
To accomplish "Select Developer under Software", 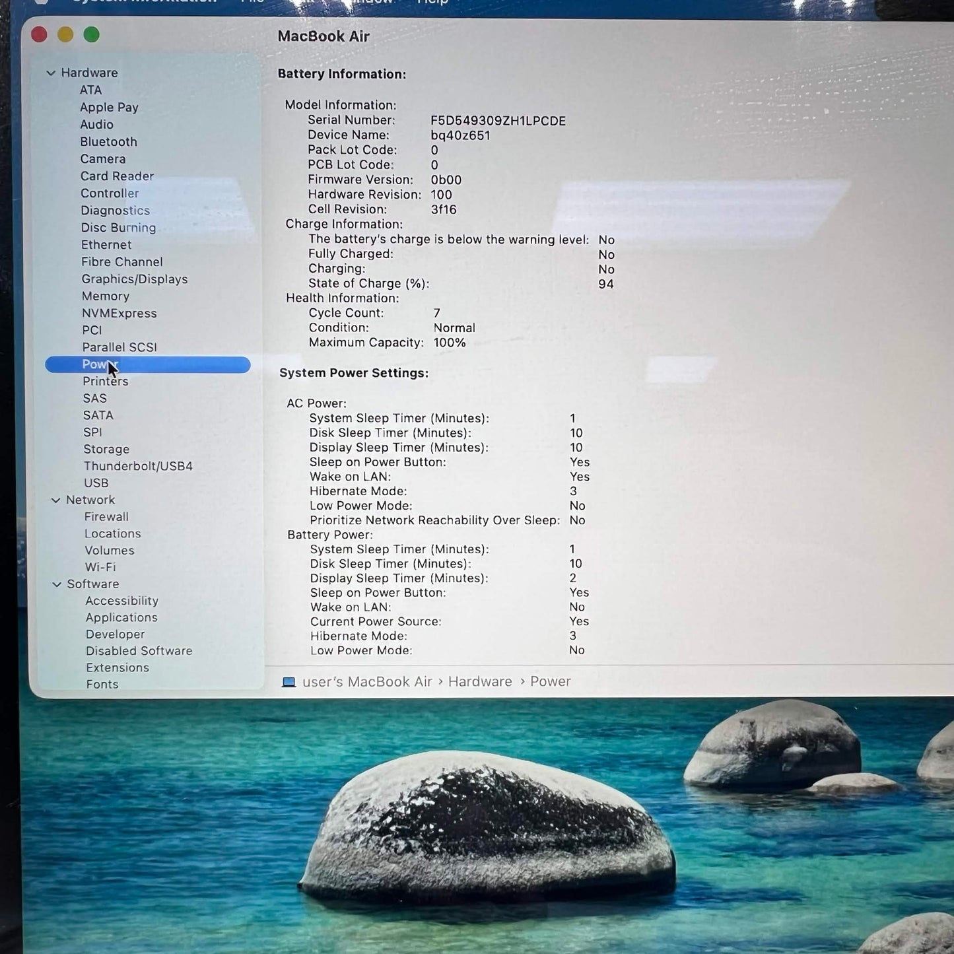I will (115, 634).
